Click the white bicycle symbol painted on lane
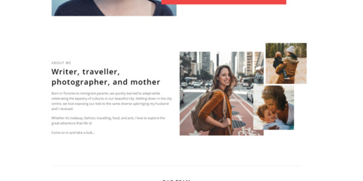The width and height of the screenshot is (363, 181). 248,132
